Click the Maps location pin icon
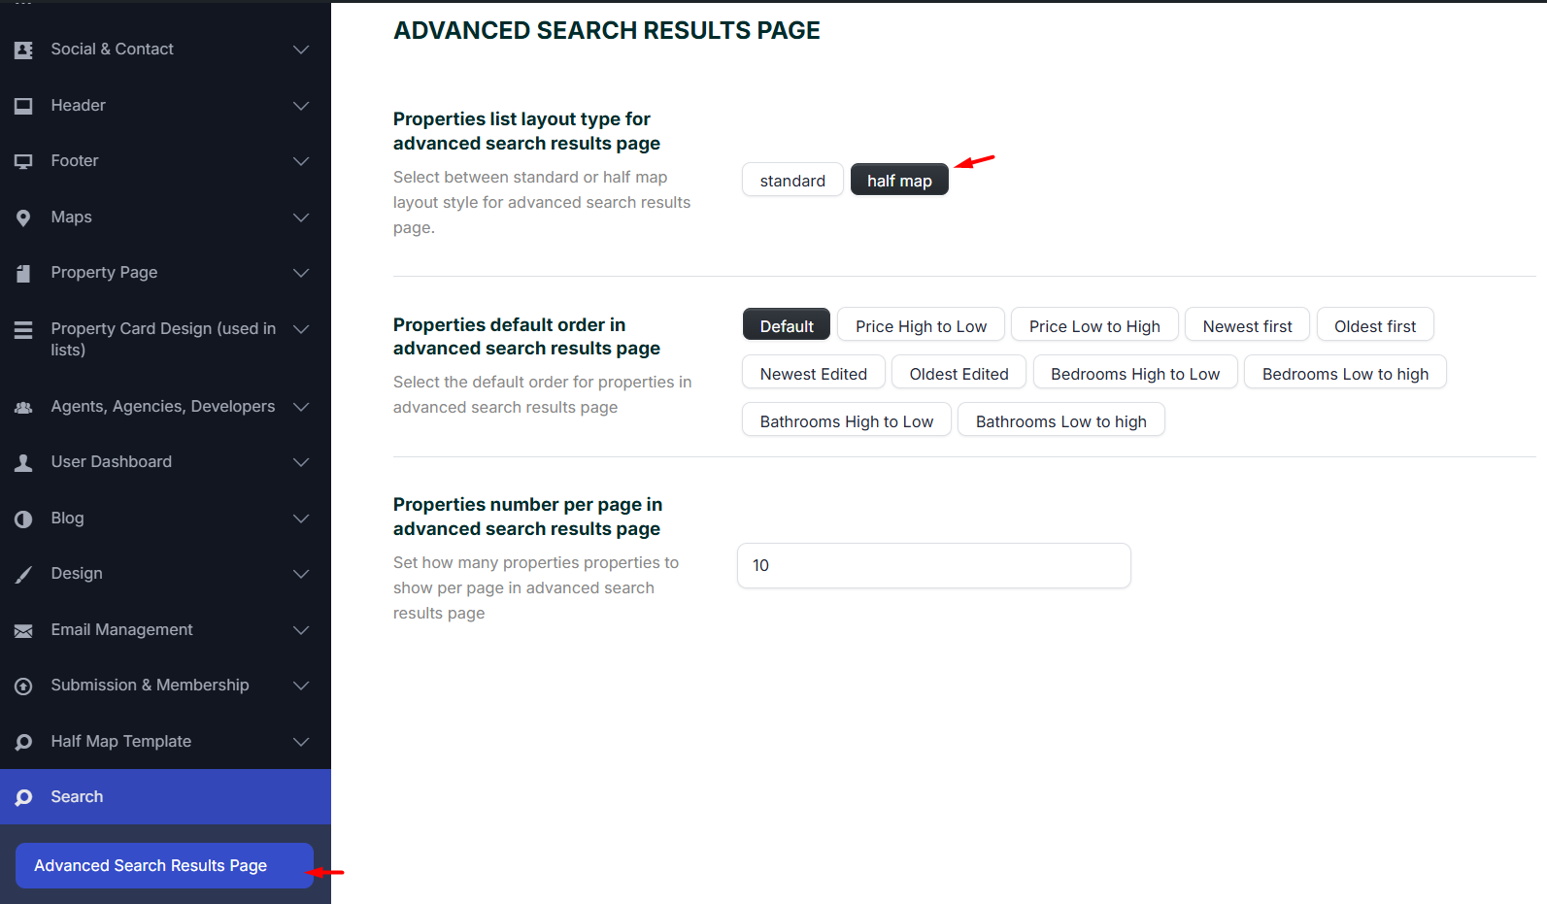 [x=23, y=218]
